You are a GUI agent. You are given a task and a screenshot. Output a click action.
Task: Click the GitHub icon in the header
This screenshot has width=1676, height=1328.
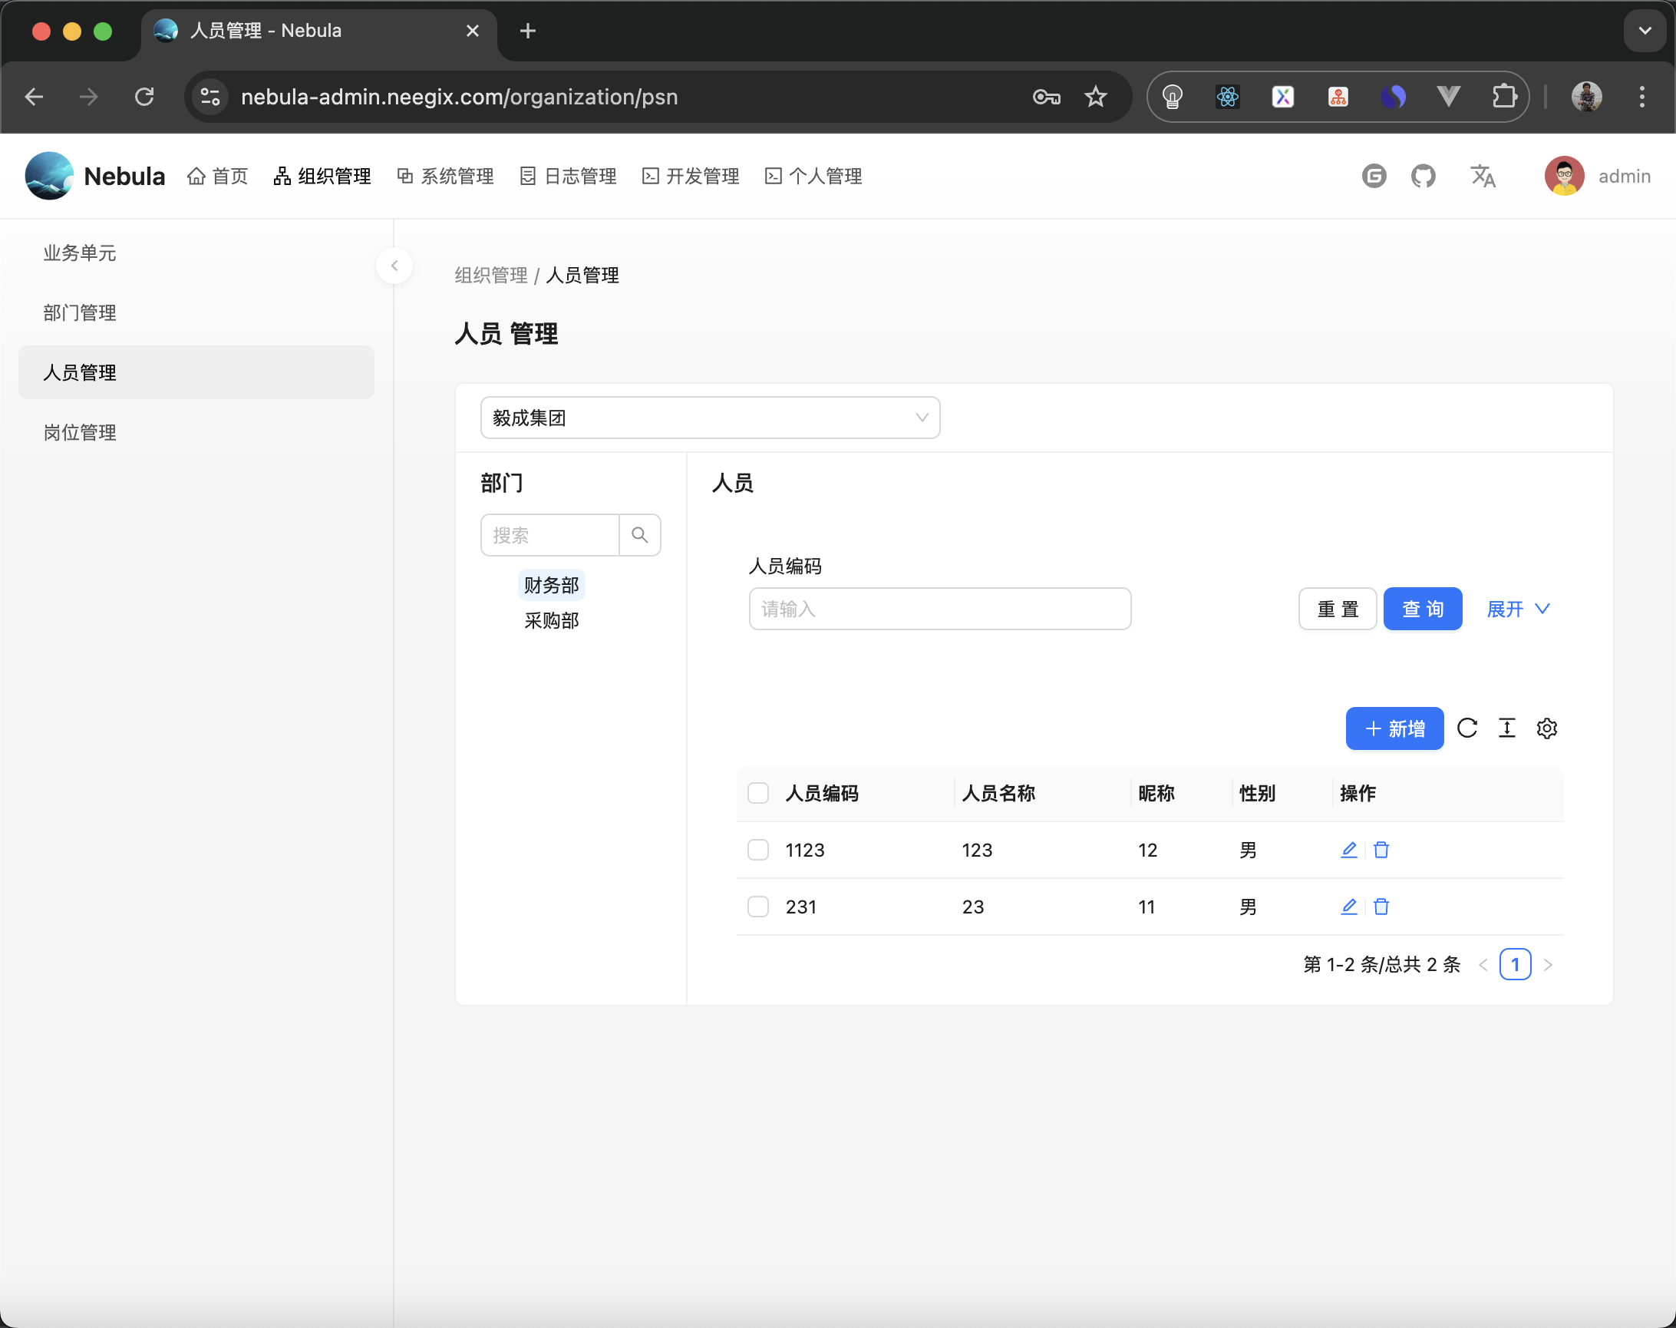tap(1424, 176)
